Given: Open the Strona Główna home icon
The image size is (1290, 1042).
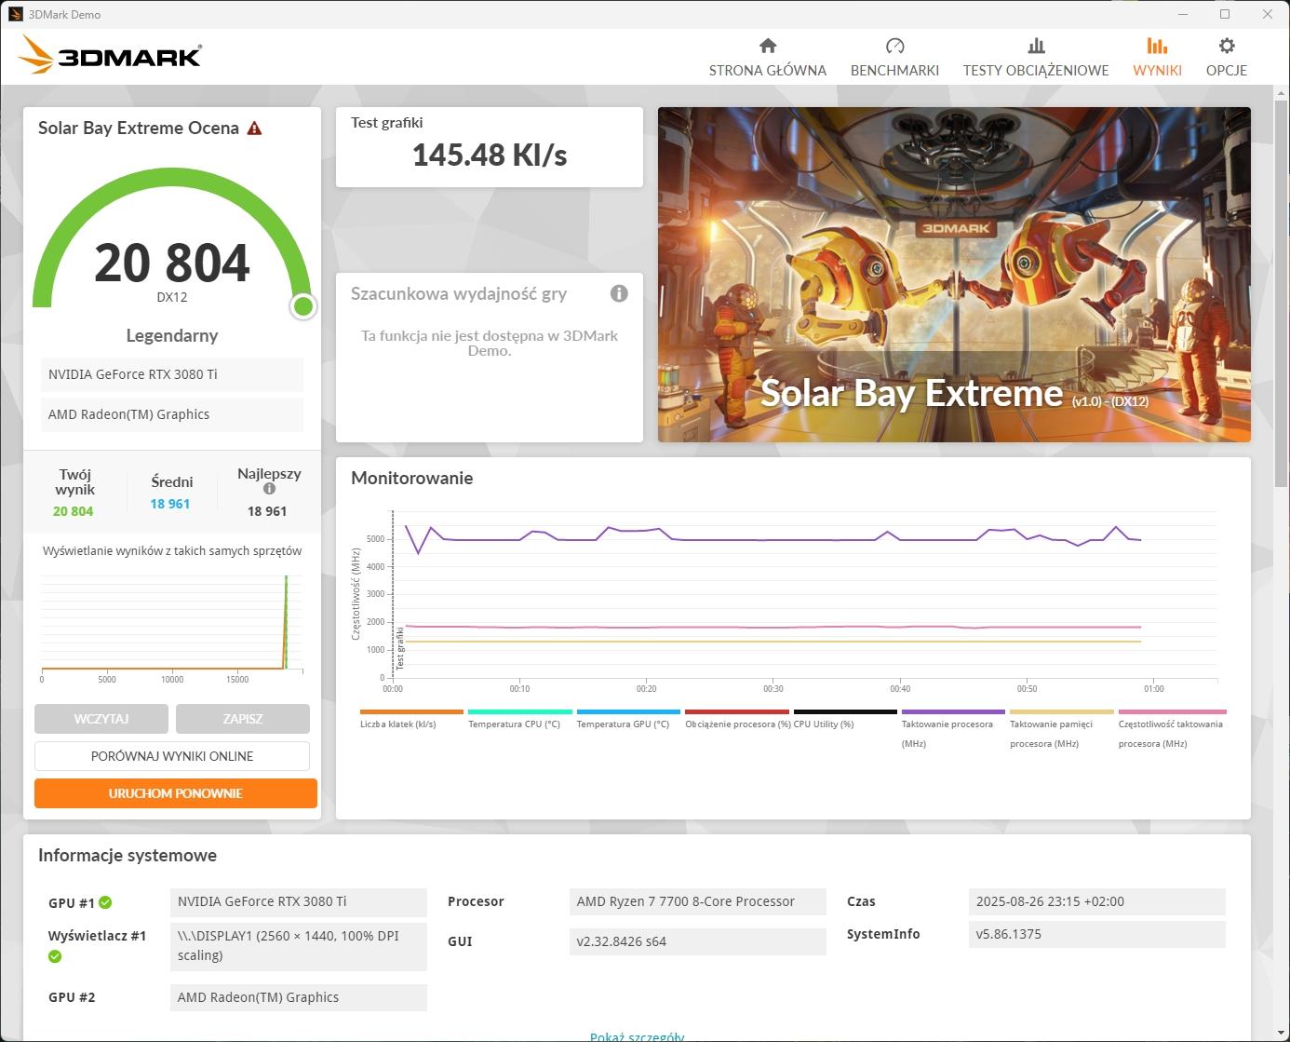Looking at the screenshot, I should click(767, 47).
